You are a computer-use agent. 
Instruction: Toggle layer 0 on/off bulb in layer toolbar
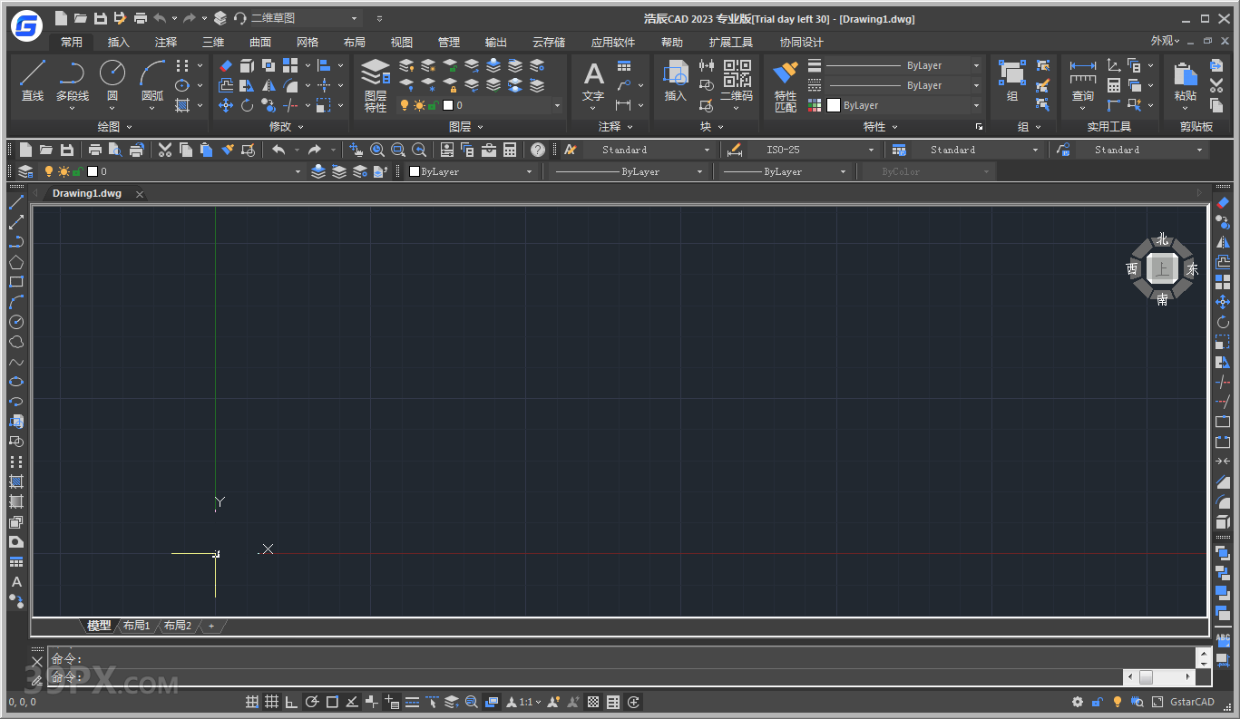(x=49, y=171)
